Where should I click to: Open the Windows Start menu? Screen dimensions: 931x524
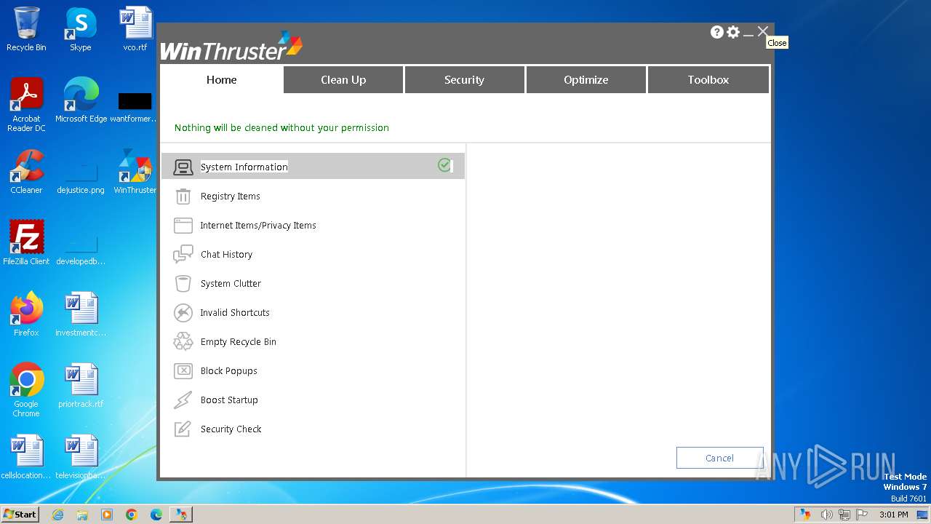click(x=20, y=515)
